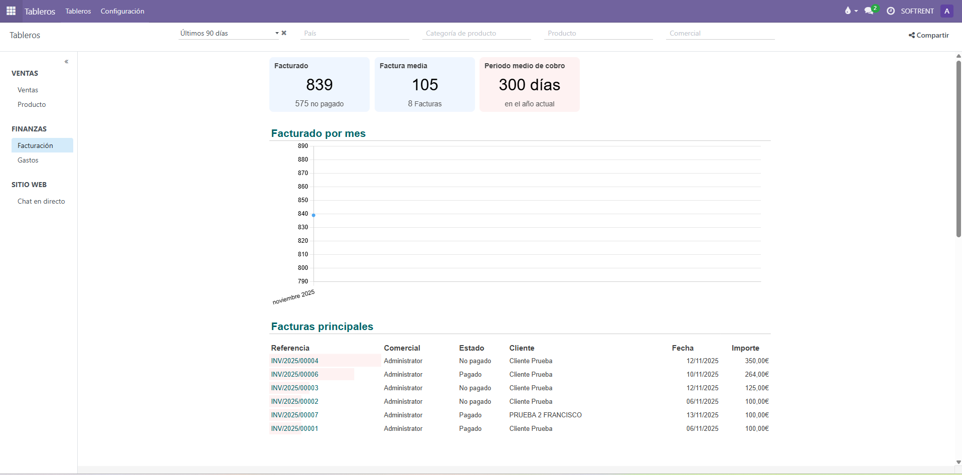Open the apps grid home menu
Viewport: 962px width, 475px height.
[x=11, y=11]
